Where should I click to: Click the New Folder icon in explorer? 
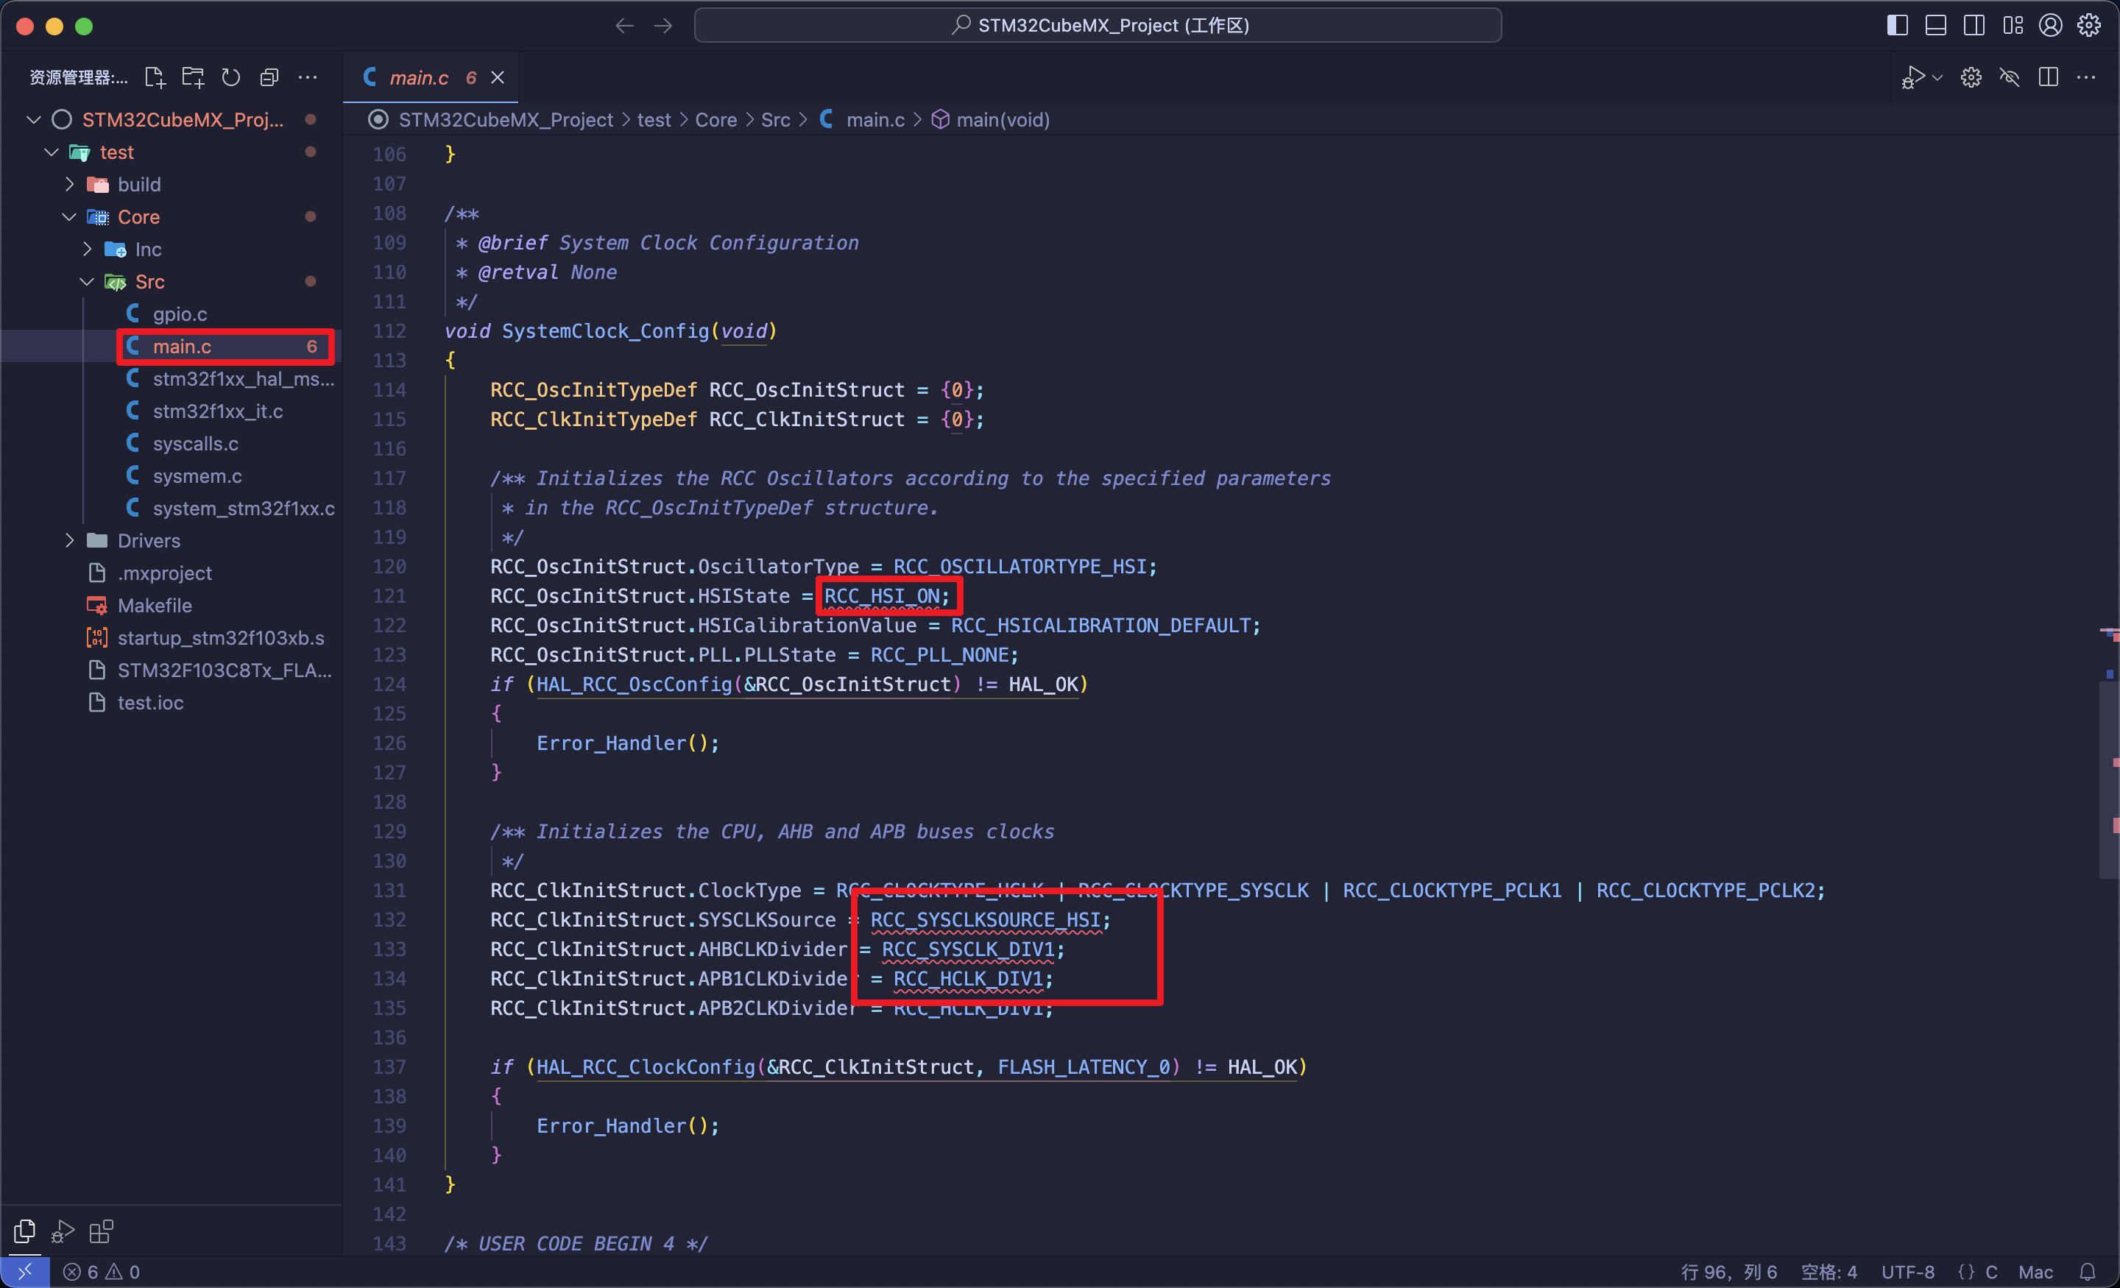tap(194, 77)
